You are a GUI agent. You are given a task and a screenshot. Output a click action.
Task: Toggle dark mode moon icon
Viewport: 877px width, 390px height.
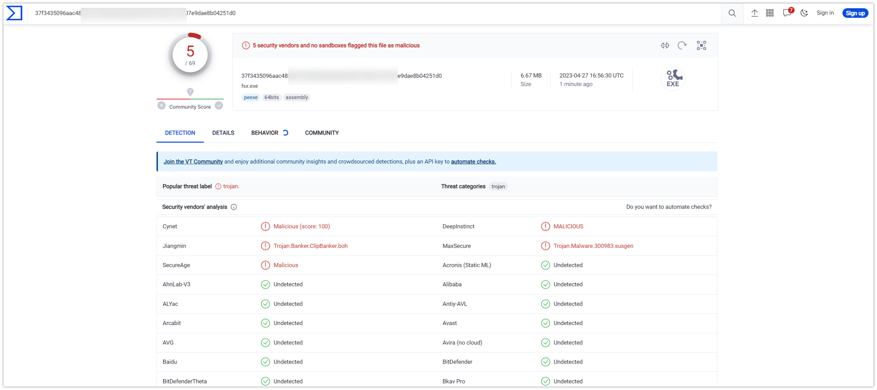[804, 13]
